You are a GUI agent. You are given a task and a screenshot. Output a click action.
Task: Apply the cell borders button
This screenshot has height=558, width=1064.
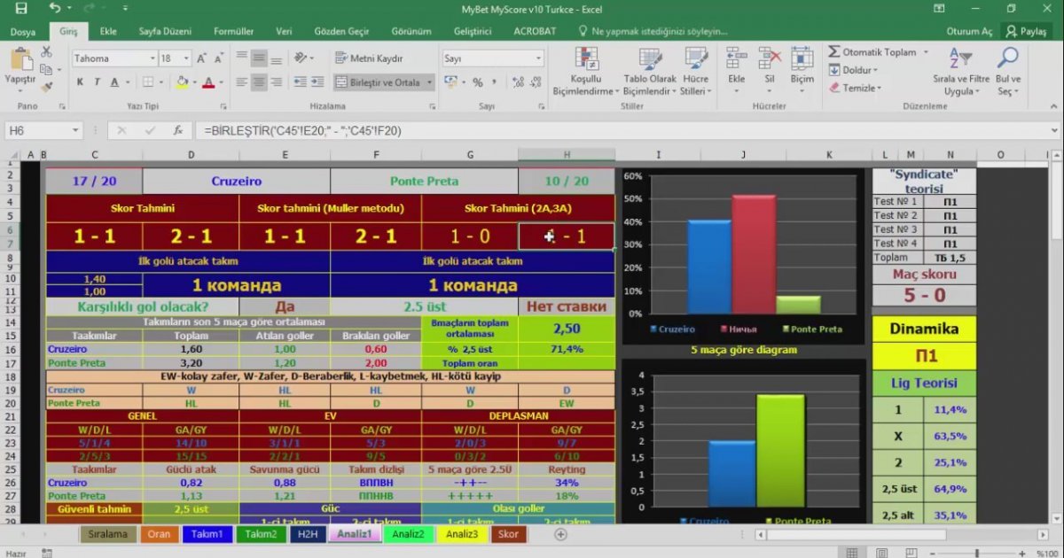(146, 82)
